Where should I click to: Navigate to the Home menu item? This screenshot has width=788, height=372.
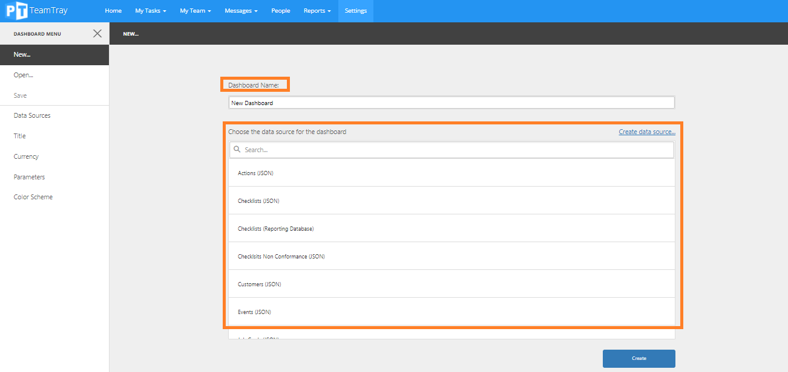[113, 10]
